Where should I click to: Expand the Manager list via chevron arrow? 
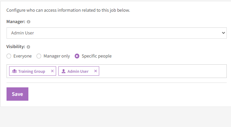coord(223,33)
